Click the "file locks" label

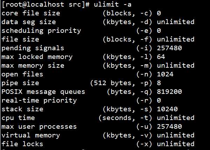coord(22,144)
